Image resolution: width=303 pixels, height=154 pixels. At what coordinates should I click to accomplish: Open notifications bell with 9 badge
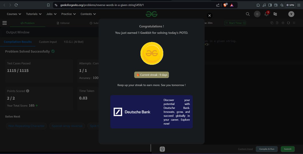[267, 14]
